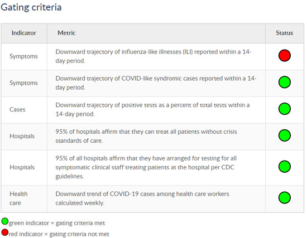
Task: Click the red status circle for ILI symptoms
Action: 285,56
